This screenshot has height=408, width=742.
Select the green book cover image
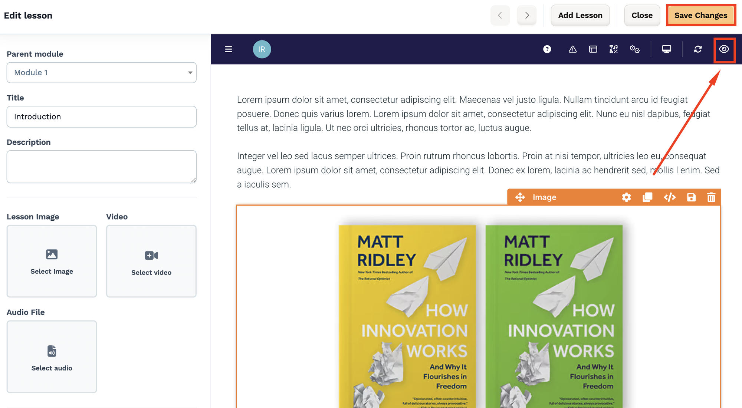[554, 316]
